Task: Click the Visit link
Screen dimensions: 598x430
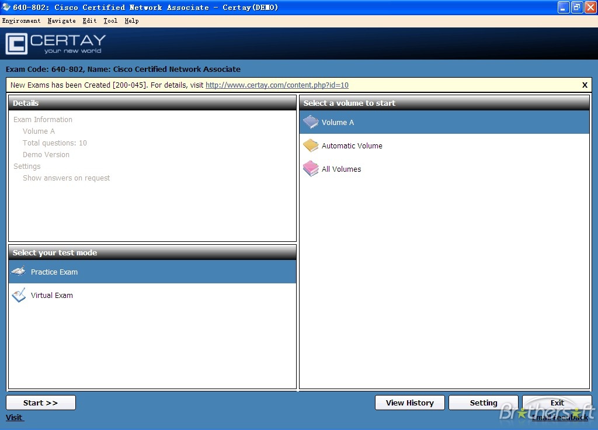Action: click(14, 417)
